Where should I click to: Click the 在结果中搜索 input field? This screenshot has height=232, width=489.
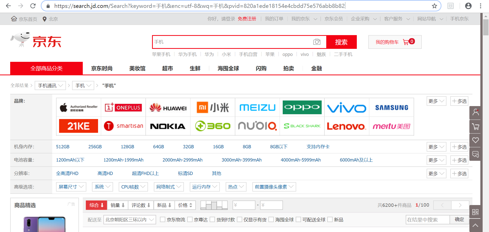pos(428,220)
